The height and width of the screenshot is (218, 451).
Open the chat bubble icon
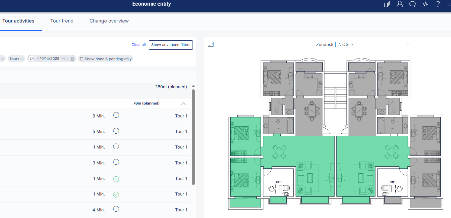pyautogui.click(x=413, y=4)
